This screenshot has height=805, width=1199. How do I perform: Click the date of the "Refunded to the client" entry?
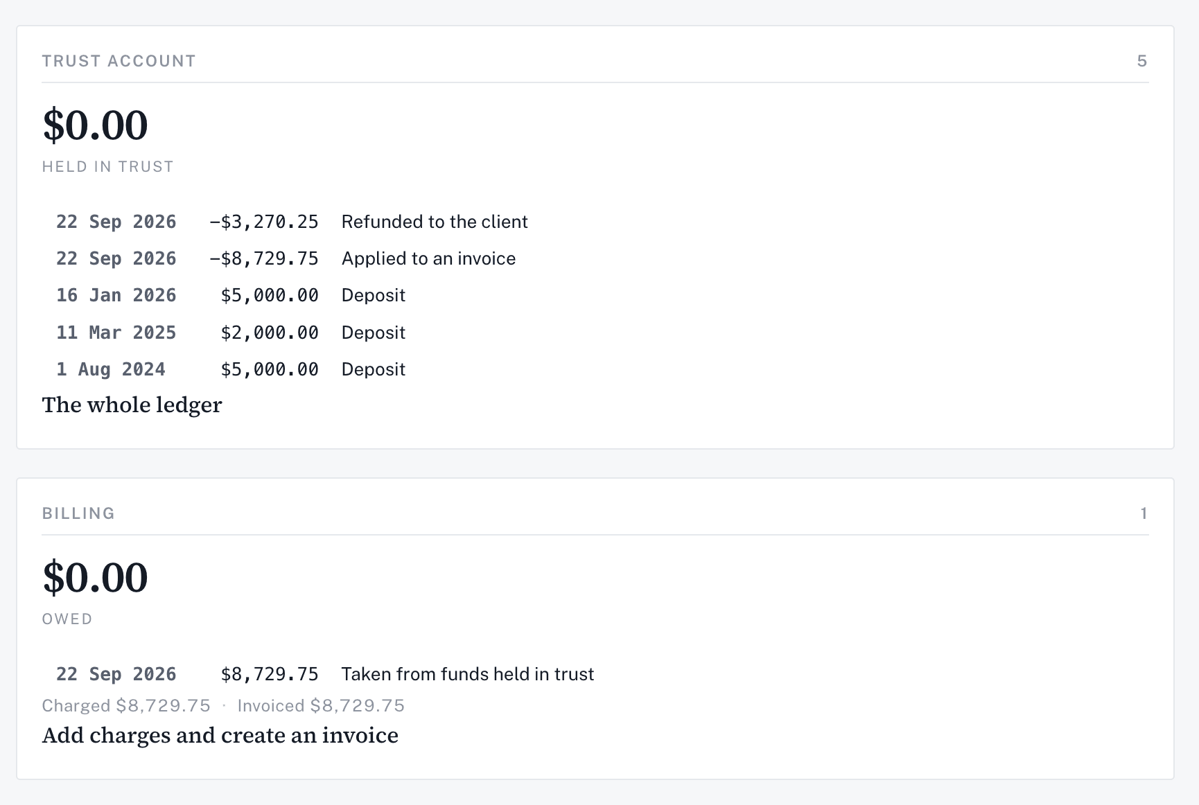116,222
